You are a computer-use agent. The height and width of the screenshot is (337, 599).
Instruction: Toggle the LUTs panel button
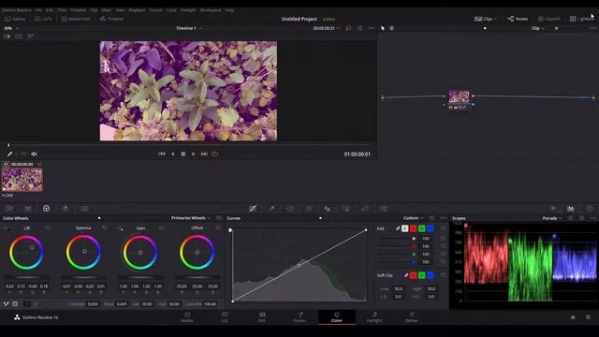(x=43, y=19)
